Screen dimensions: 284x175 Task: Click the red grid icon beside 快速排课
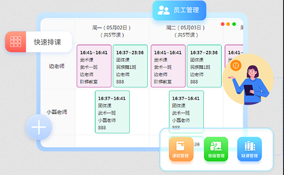(15, 42)
